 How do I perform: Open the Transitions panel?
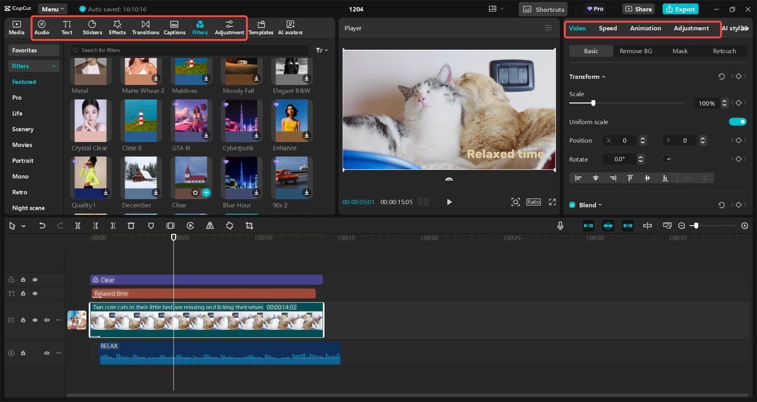click(x=145, y=28)
